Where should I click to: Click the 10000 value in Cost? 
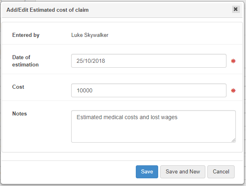click(x=85, y=91)
